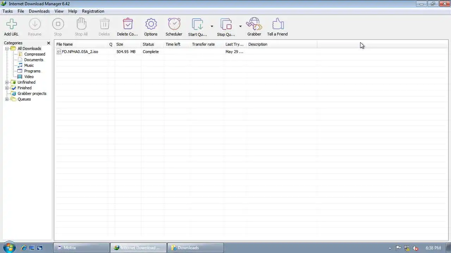Sort by Description column header

282,44
